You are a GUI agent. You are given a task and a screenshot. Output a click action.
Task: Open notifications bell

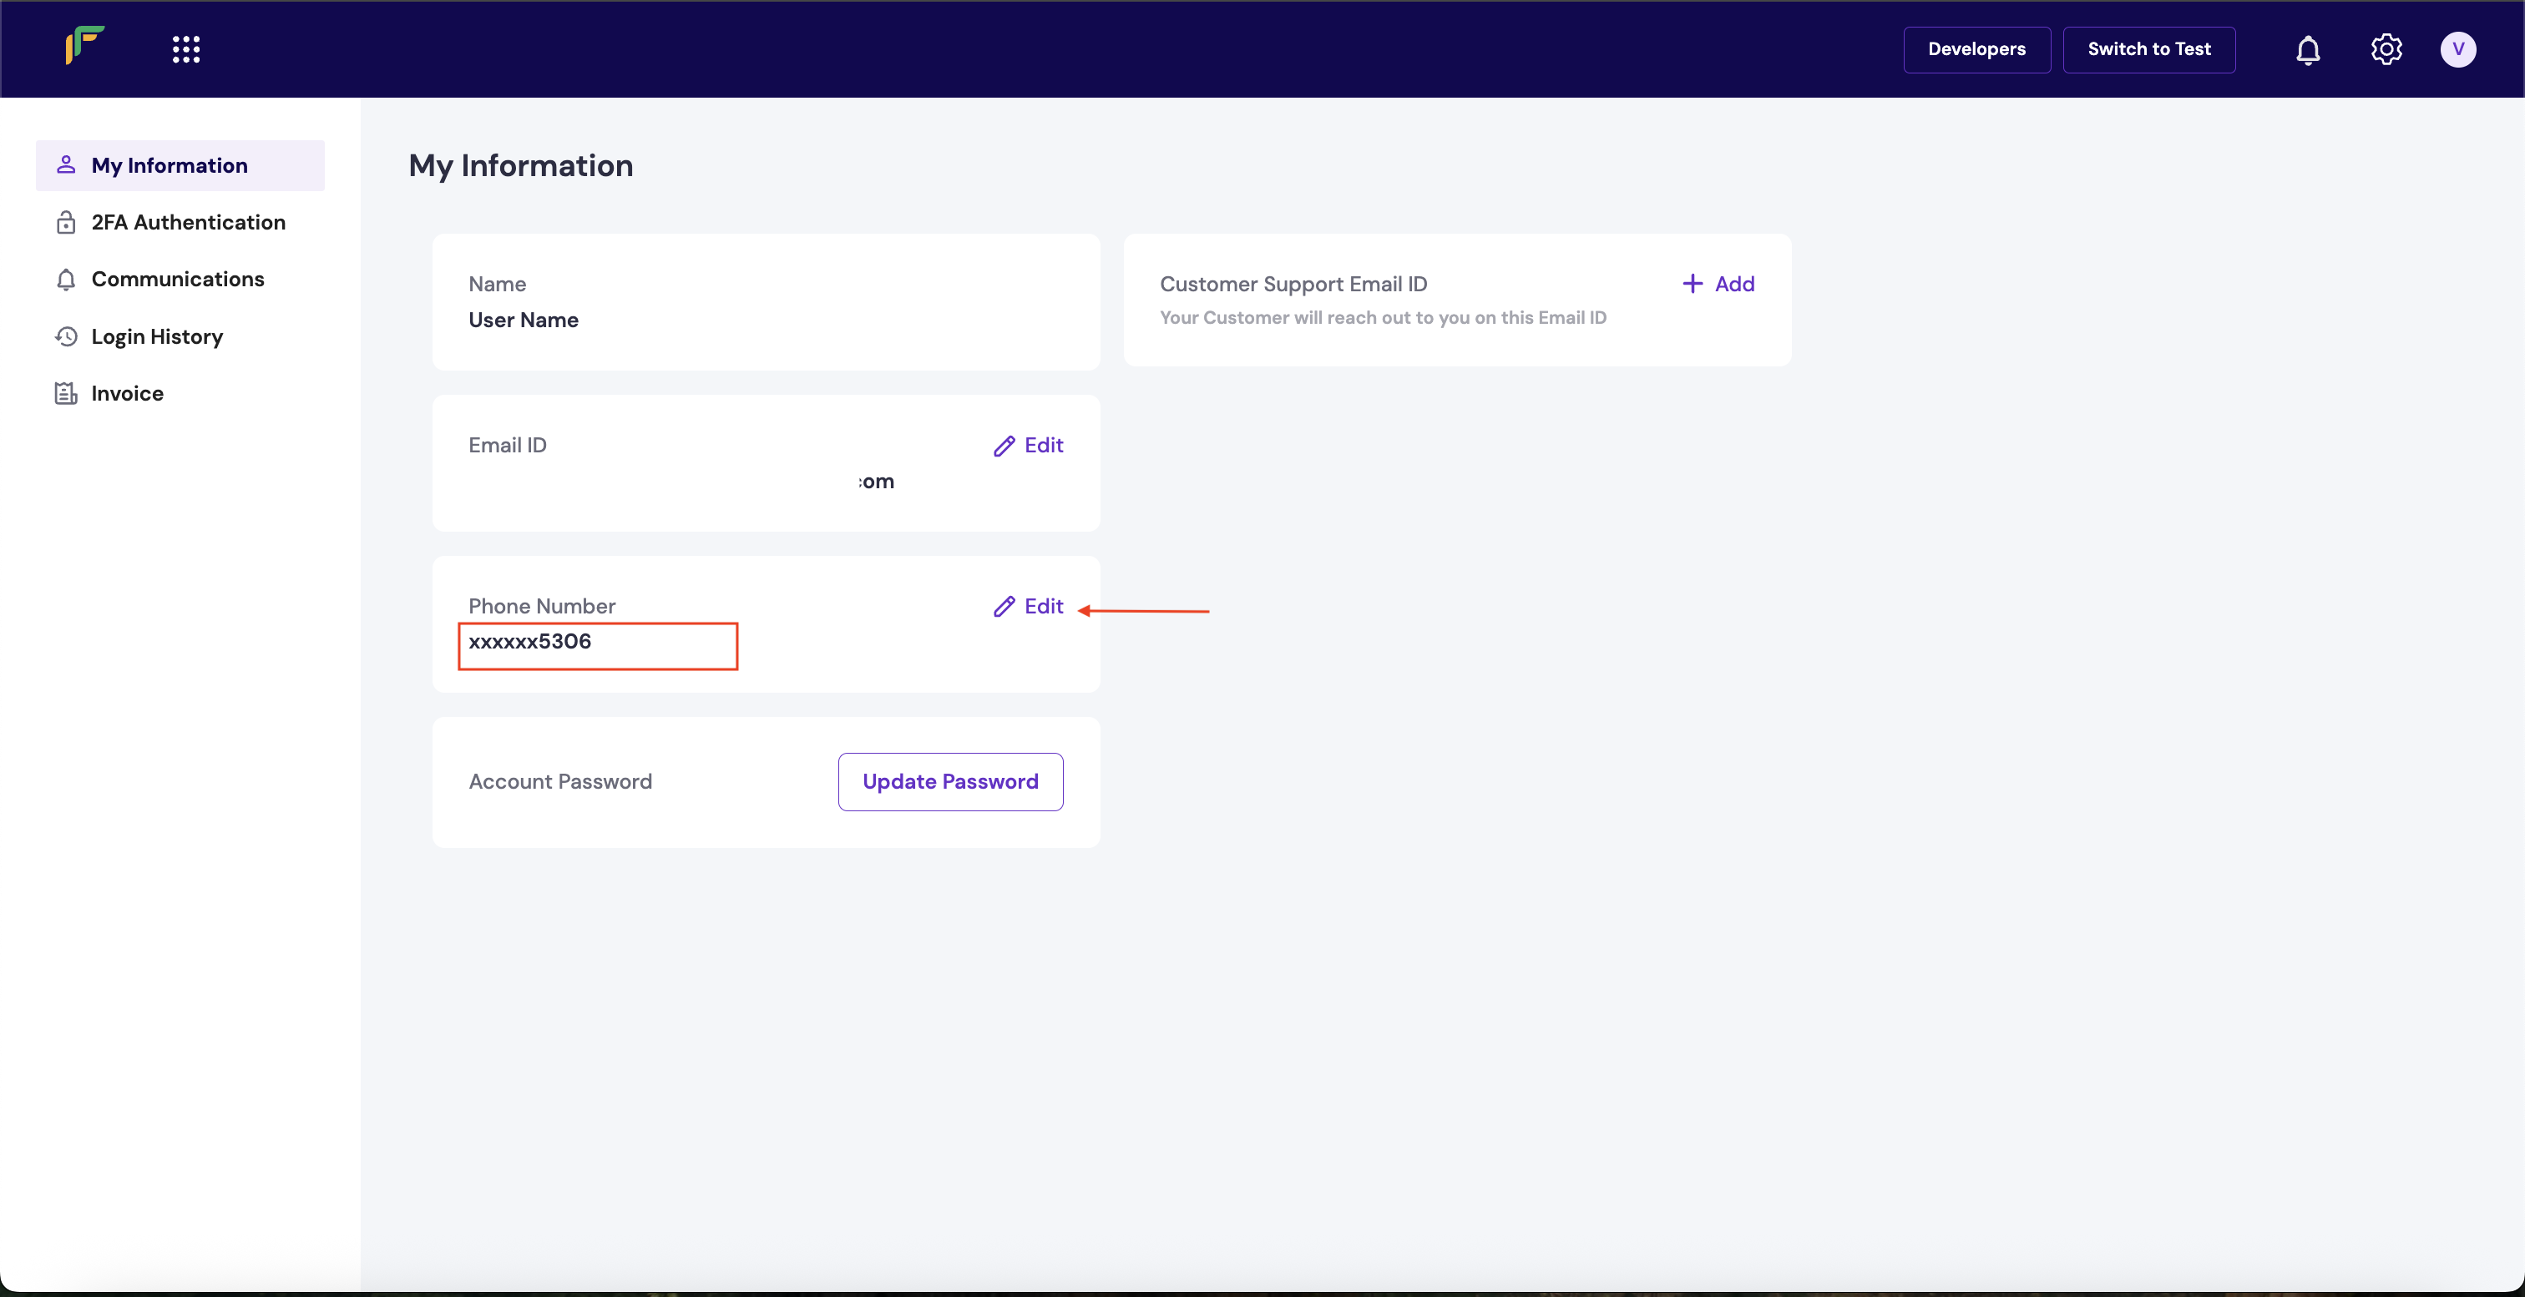pos(2307,49)
